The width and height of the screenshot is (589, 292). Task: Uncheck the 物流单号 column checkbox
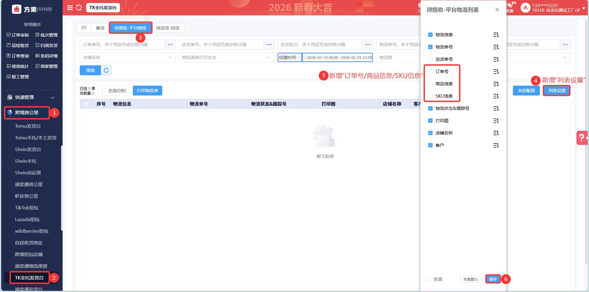click(430, 47)
